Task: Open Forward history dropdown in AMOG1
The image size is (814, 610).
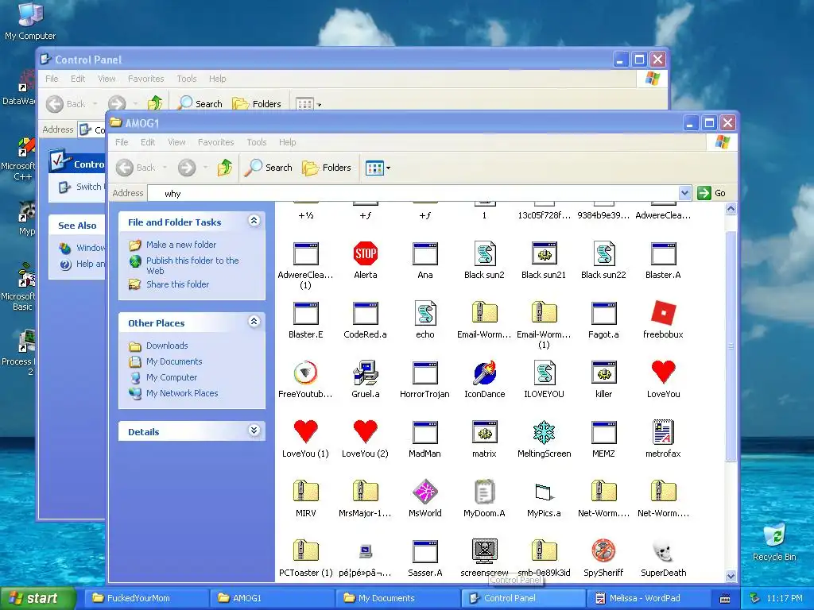Action: pos(206,168)
